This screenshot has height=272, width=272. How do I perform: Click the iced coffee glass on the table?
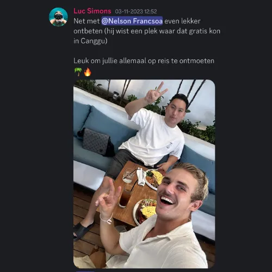tap(125, 197)
